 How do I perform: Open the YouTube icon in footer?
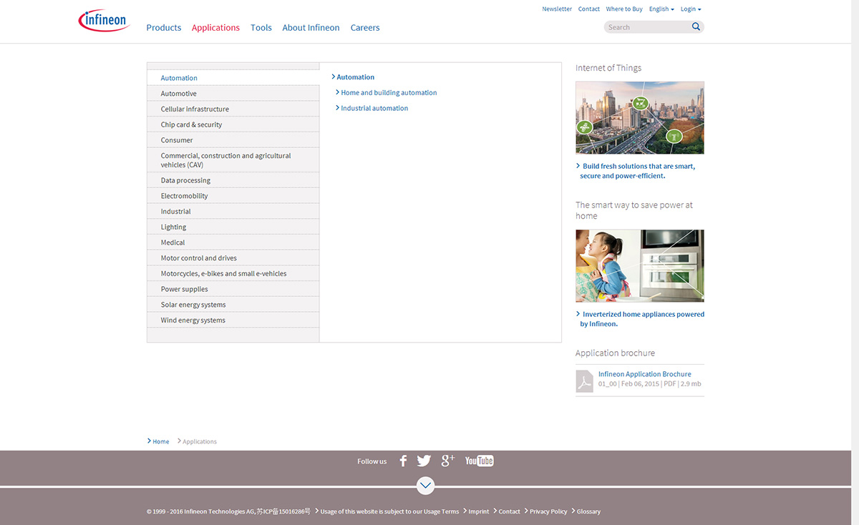(x=479, y=461)
